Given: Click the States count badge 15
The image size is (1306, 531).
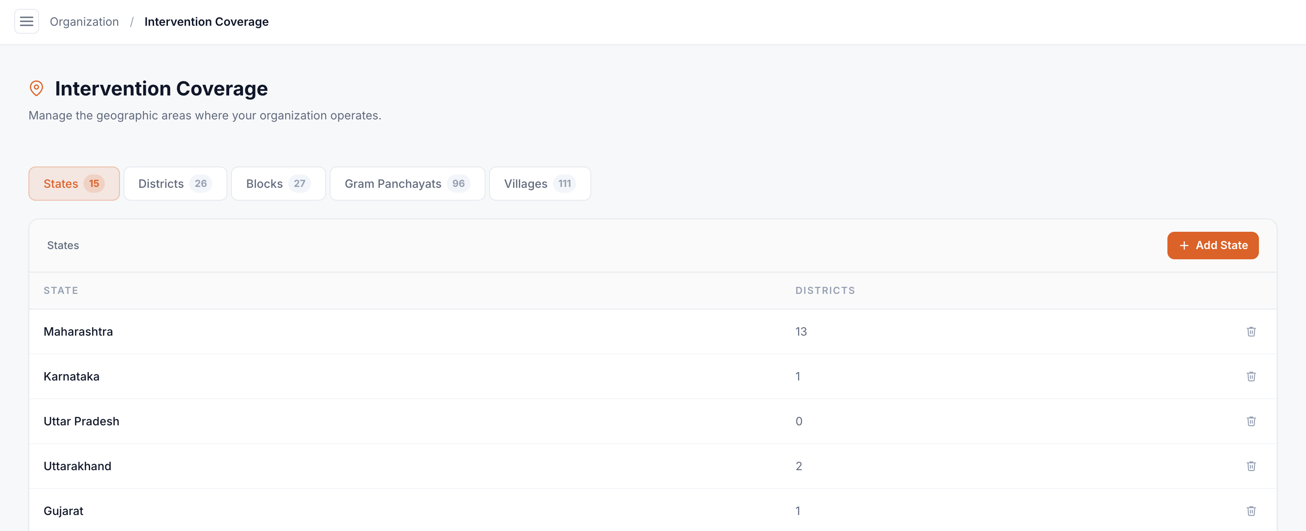Looking at the screenshot, I should click(94, 183).
